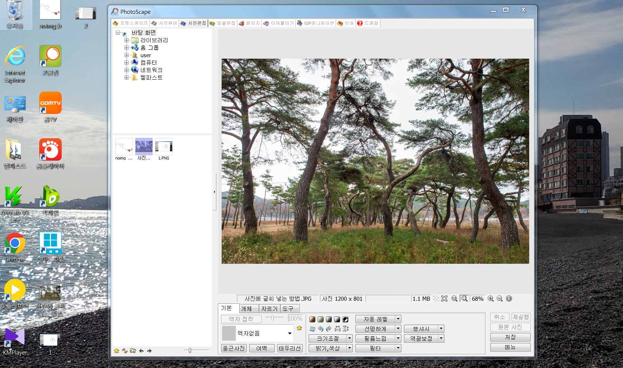Open AhnLab V3 Lite desktop icon
This screenshot has width=623, height=368.
tap(15, 204)
